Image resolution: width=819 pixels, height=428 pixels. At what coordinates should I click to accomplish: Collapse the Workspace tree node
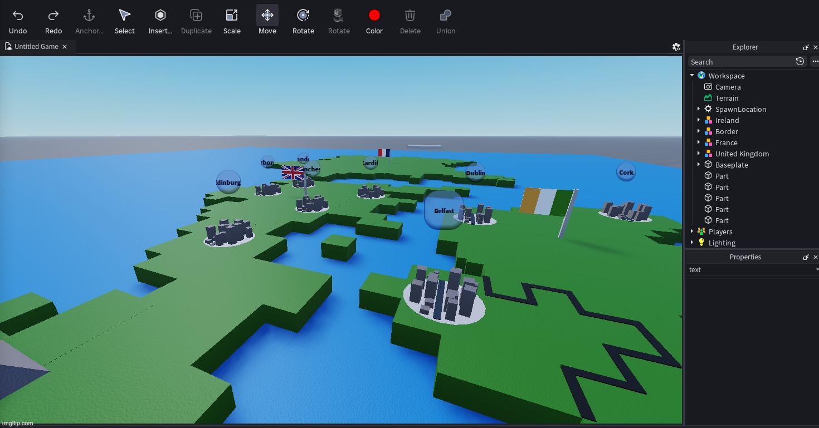[x=692, y=76]
